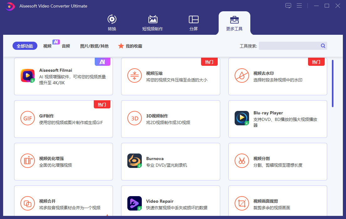Click the vertical scrollbar on the right

(333, 83)
